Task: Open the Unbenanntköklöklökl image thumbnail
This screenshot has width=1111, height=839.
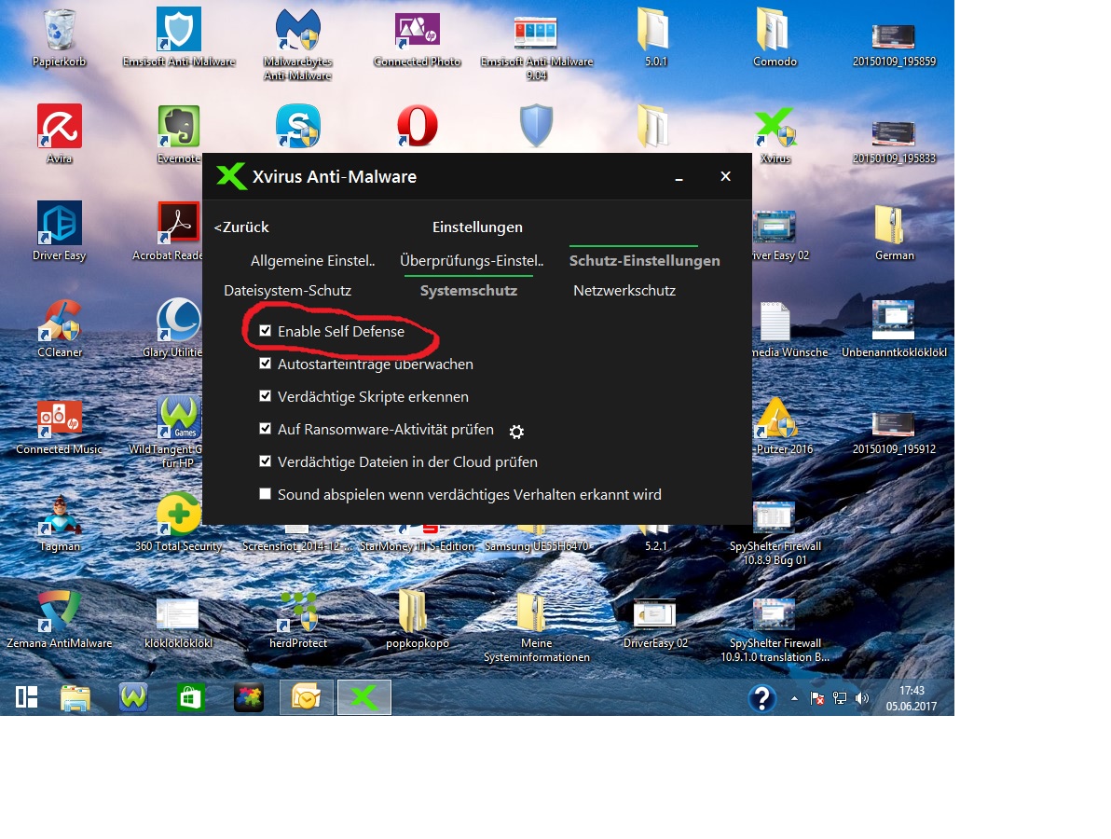Action: pos(893,321)
